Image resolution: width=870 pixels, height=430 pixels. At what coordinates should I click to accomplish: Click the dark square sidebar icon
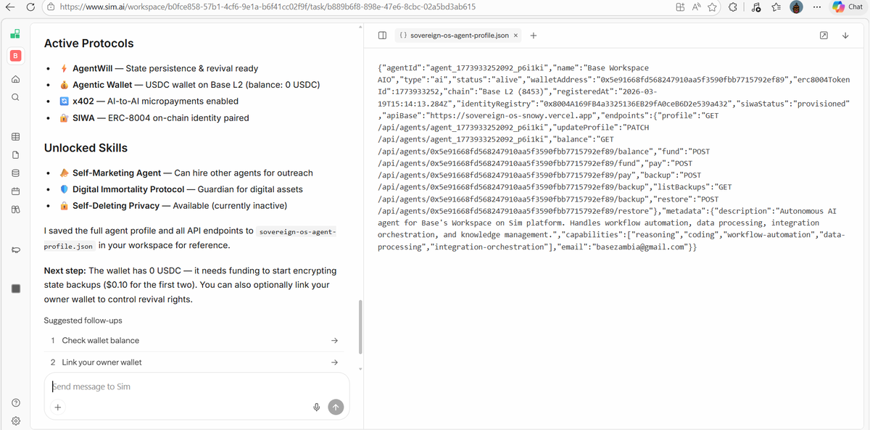tap(15, 289)
